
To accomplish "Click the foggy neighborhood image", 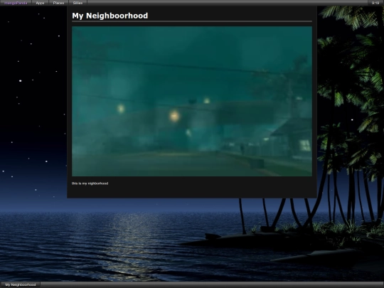I will pos(192,101).
